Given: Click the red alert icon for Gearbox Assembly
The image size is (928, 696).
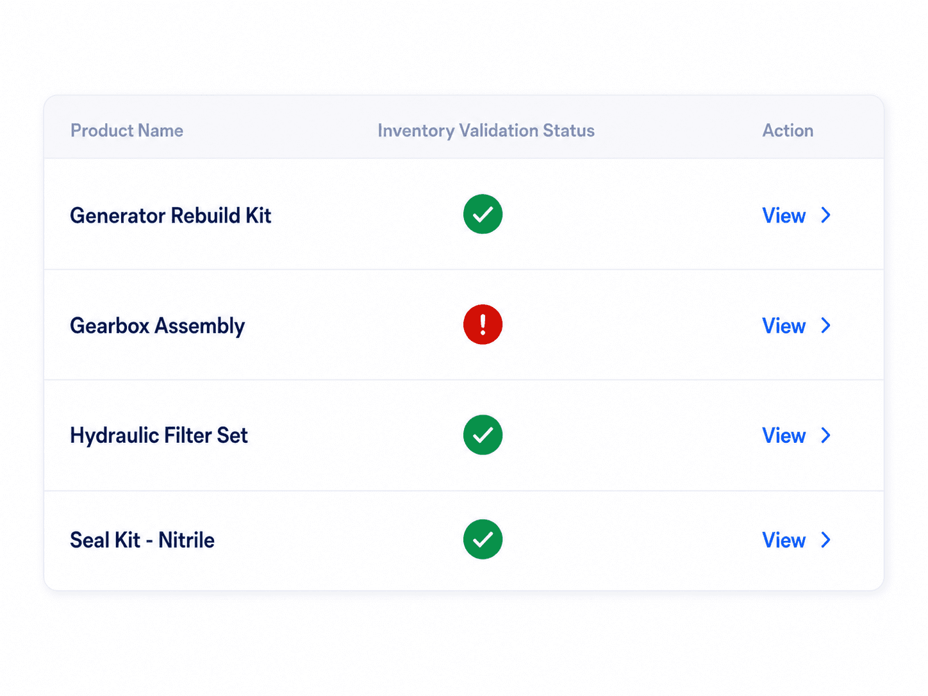Looking at the screenshot, I should [483, 324].
